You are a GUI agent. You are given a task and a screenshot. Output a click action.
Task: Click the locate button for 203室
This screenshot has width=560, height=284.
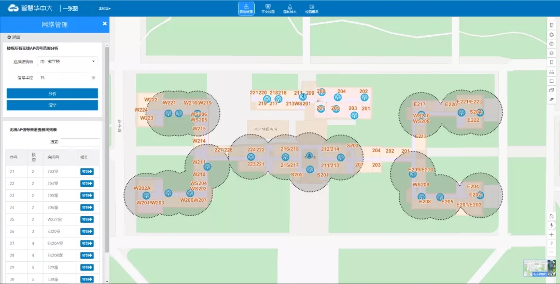tap(87, 172)
